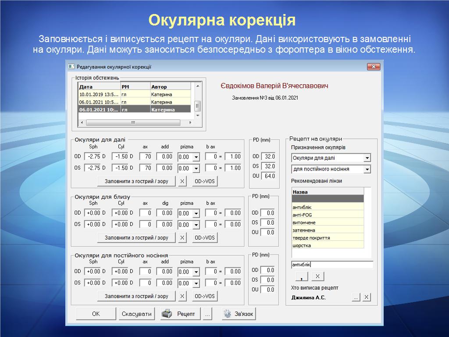Clear the prescription author with X button
449x337 pixels.
[x=367, y=298]
